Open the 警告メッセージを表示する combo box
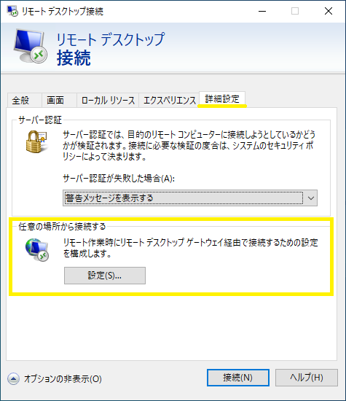This screenshot has width=346, height=401. (190, 198)
